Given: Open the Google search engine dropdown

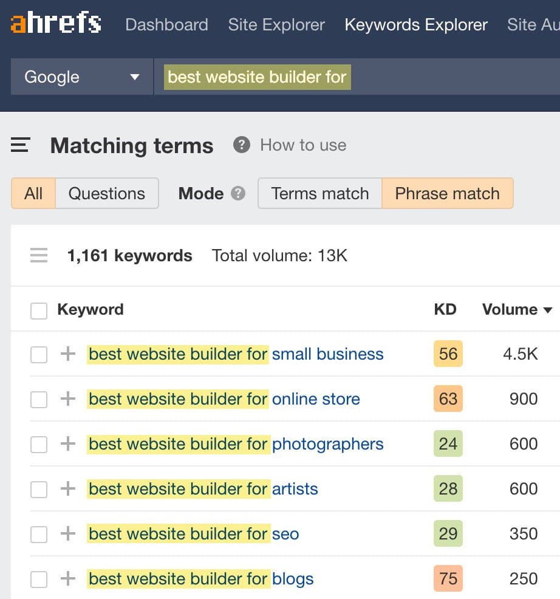Looking at the screenshot, I should tap(81, 77).
